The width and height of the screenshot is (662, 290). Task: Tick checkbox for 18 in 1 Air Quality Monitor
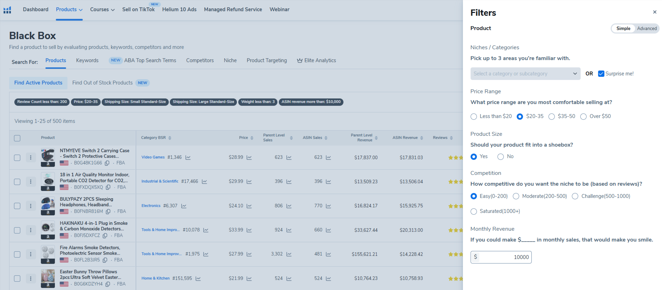coord(17,182)
